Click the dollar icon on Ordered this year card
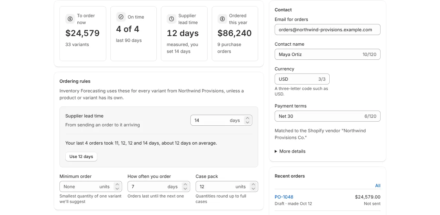The height and width of the screenshot is (215, 440). 222,19
